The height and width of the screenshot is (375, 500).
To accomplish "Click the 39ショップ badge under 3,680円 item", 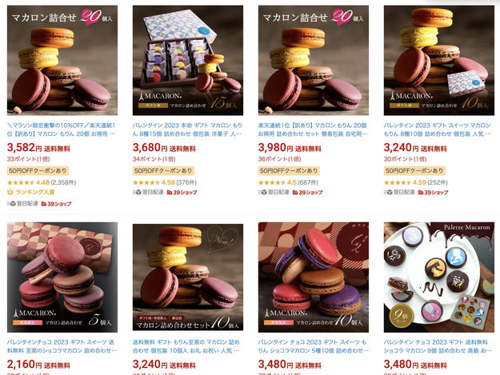I will pyautogui.click(x=182, y=193).
